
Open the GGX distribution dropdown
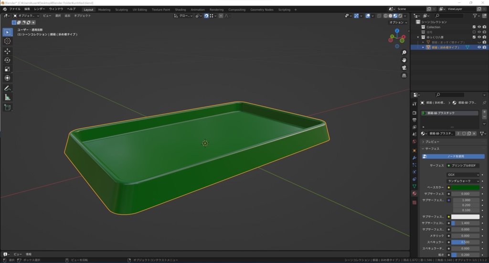point(463,175)
